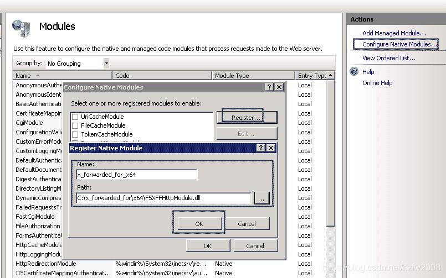Check the FileCacheModule option
Screen dimensions: 446x278
click(x=75, y=125)
